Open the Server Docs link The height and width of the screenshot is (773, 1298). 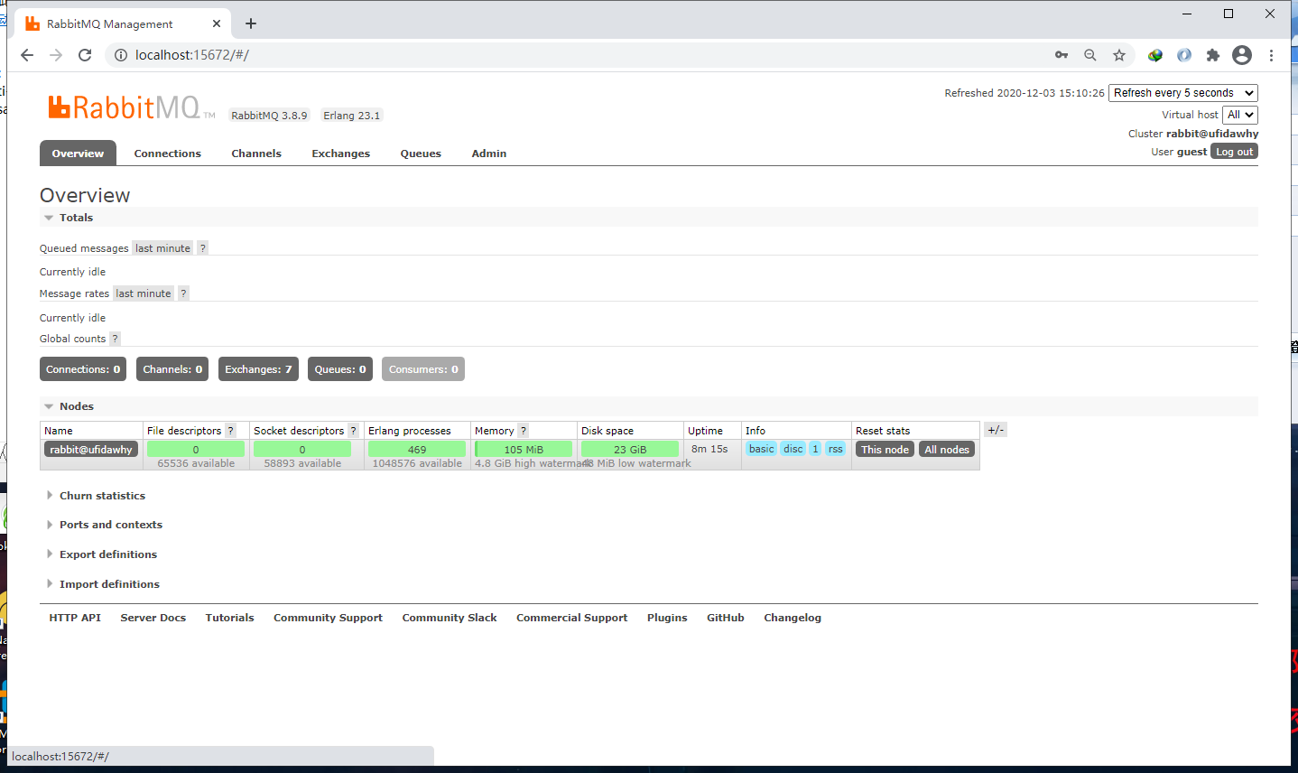pos(153,618)
